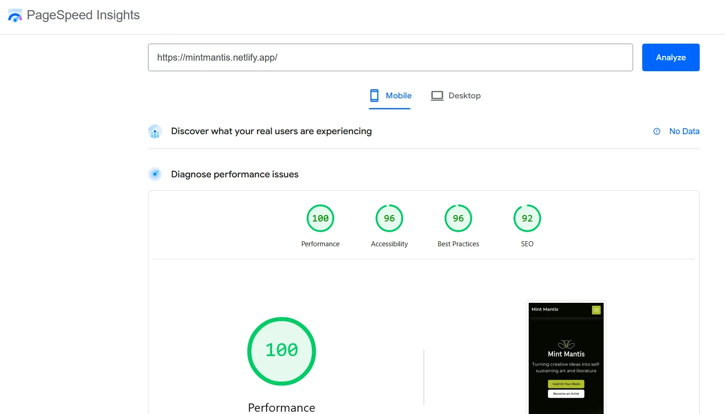Image resolution: width=725 pixels, height=414 pixels.
Task: Click the Diagnose performance issues icon
Action: (155, 174)
